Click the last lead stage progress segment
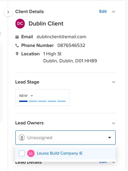The image size is (128, 171). coord(61,101)
